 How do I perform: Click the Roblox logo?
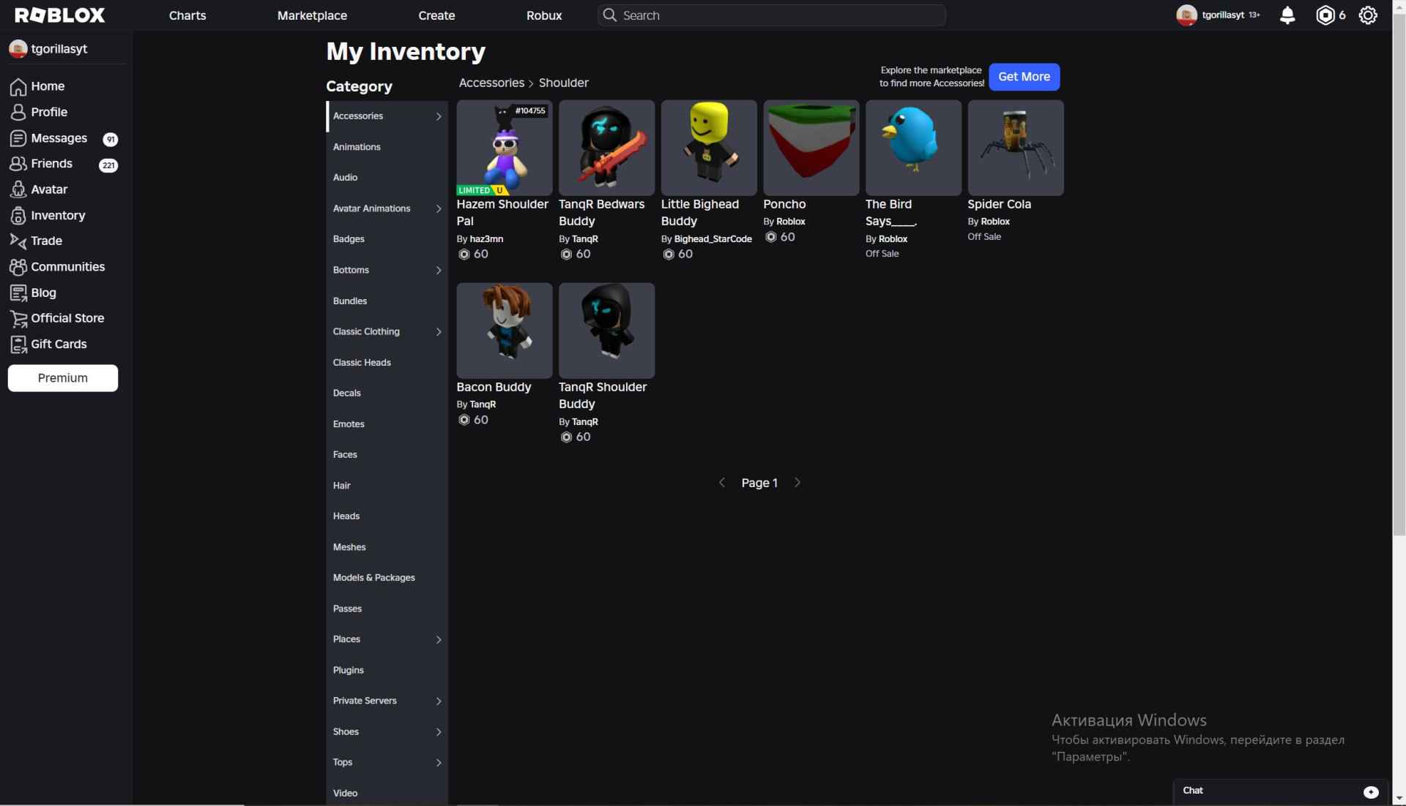point(60,15)
